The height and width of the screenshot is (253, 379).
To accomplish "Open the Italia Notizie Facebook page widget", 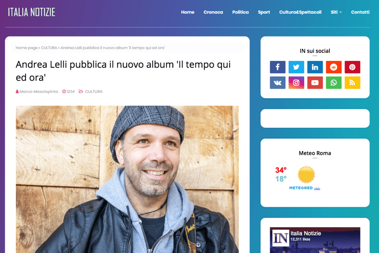I will [315, 240].
